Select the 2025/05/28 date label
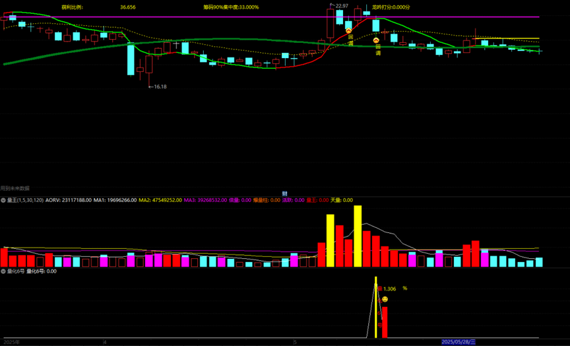Viewport: 570px width, 346px height. [458, 342]
